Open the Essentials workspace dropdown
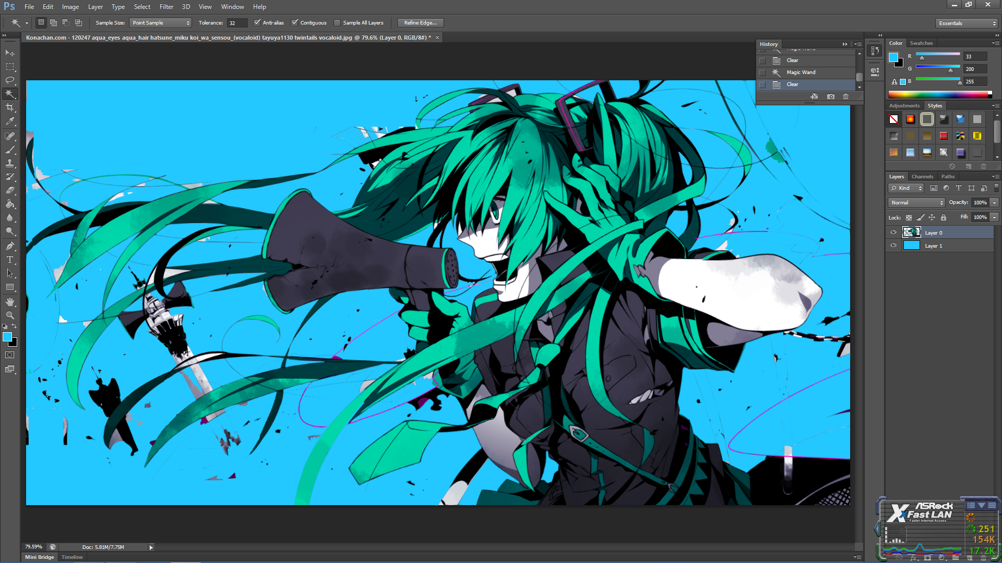The height and width of the screenshot is (563, 1002). click(967, 23)
